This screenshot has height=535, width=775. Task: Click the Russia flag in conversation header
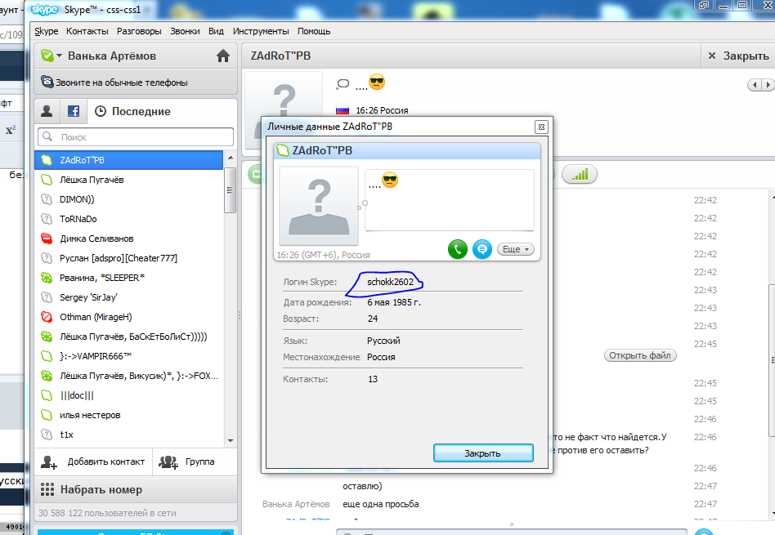[343, 110]
